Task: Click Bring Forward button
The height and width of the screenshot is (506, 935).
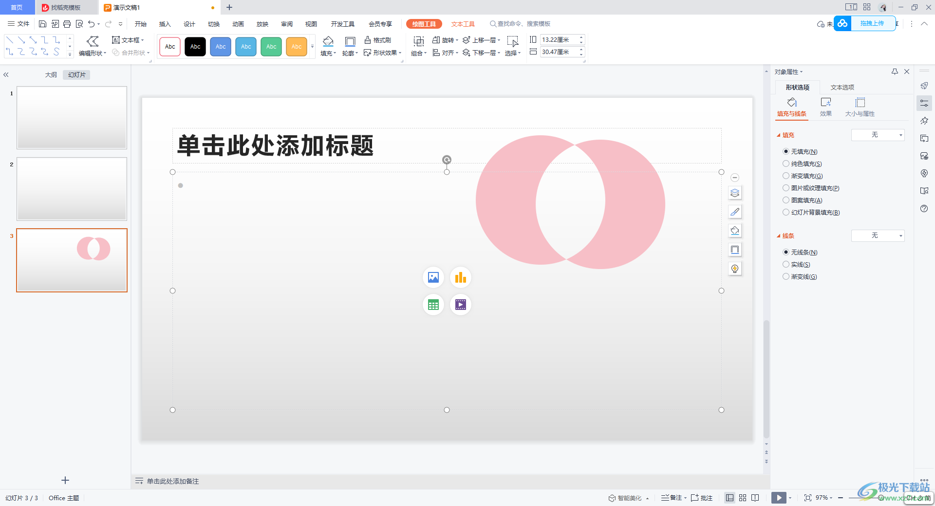Action: 482,40
